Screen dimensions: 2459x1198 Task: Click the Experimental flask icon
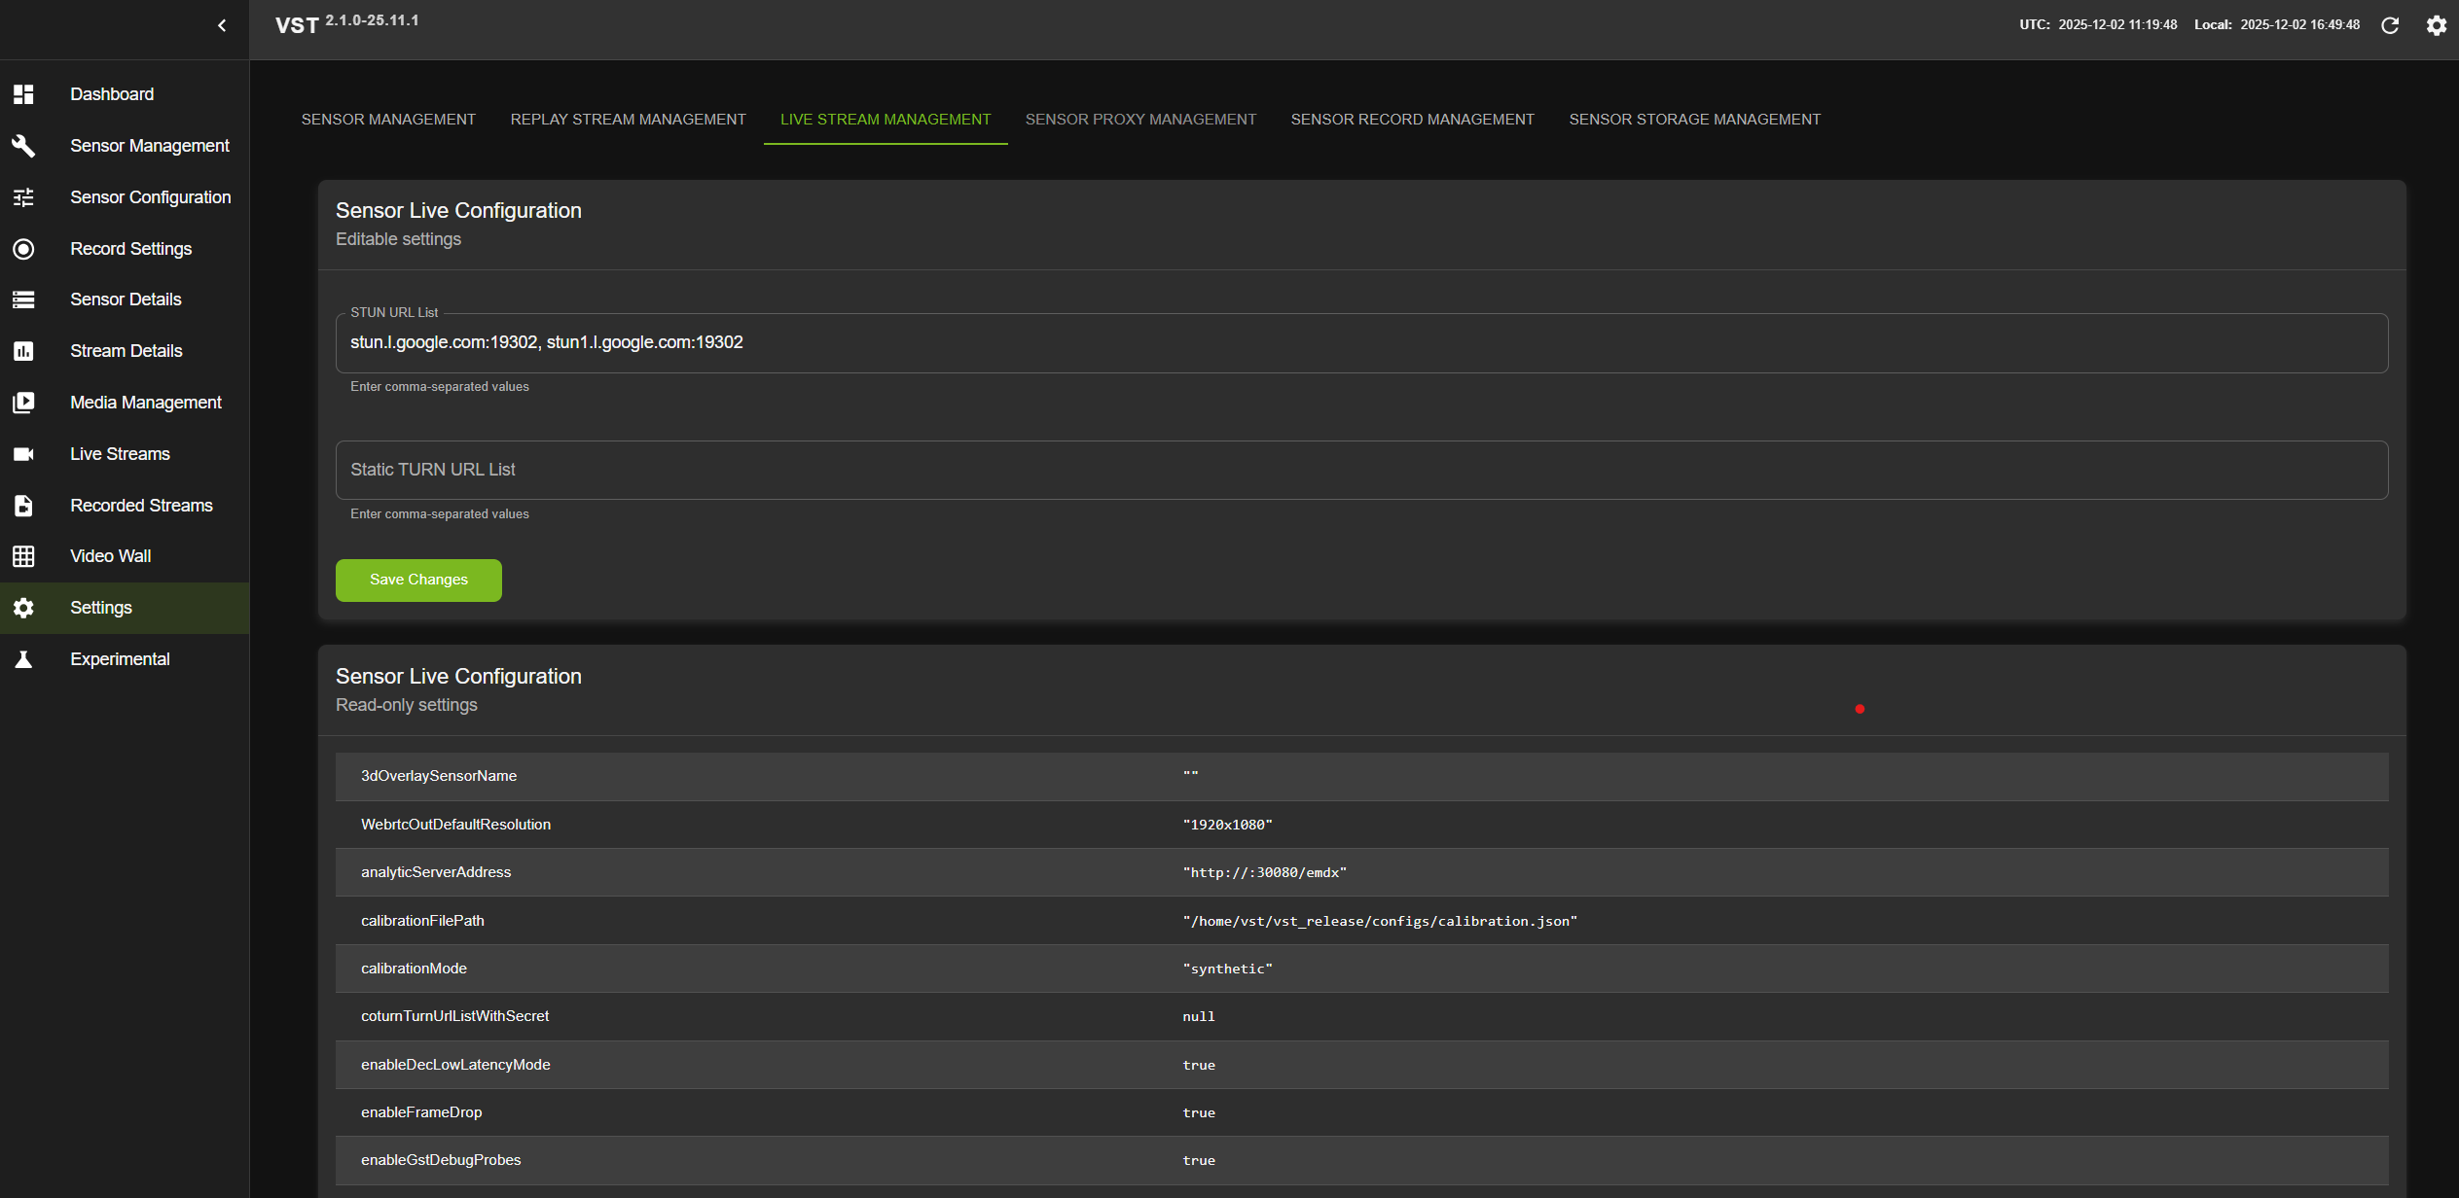23,659
